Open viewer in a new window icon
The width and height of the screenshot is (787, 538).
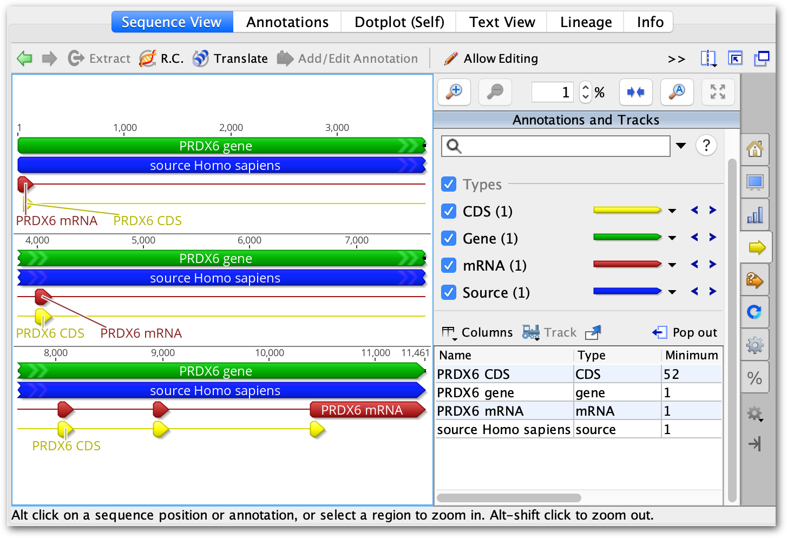(762, 58)
